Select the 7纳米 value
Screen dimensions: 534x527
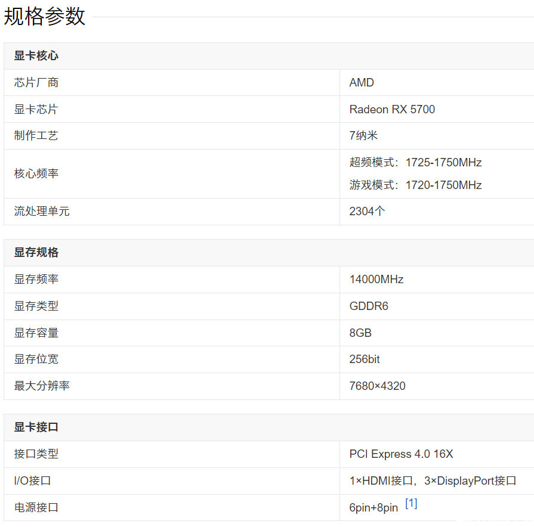point(363,135)
